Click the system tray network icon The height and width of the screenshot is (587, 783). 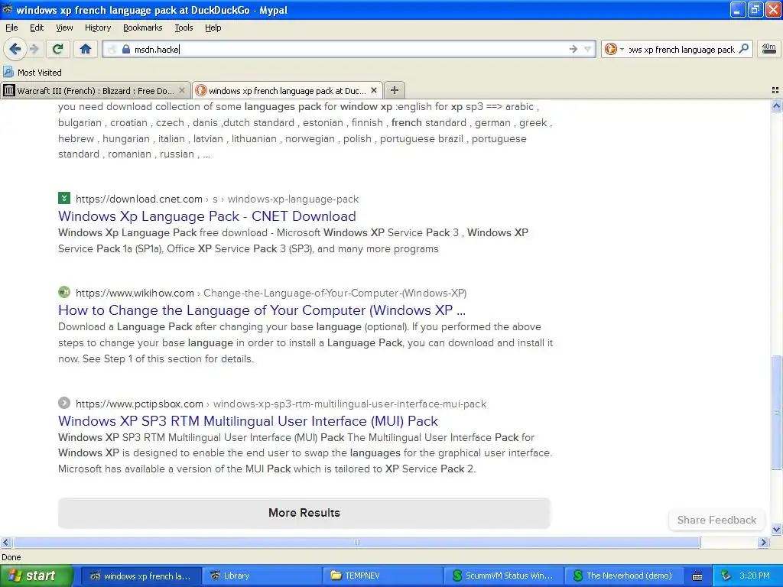[x=726, y=576]
